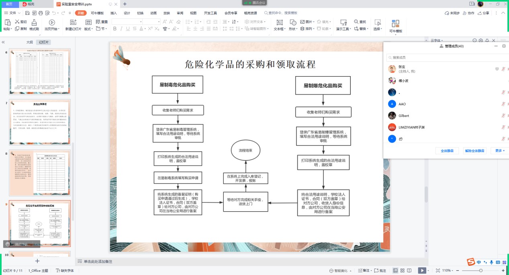
Task: Open the 插入 ribbon tab
Action: tap(114, 13)
